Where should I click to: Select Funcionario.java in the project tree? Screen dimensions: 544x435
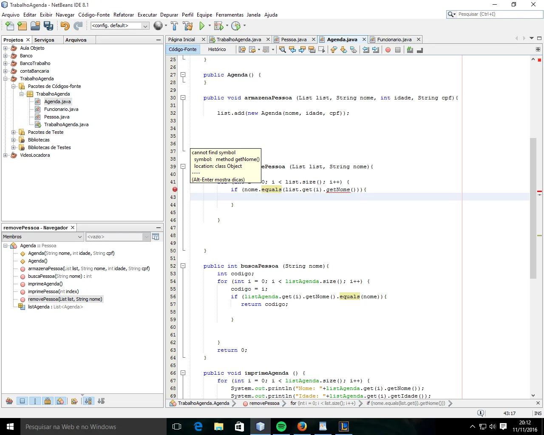pyautogui.click(x=61, y=109)
